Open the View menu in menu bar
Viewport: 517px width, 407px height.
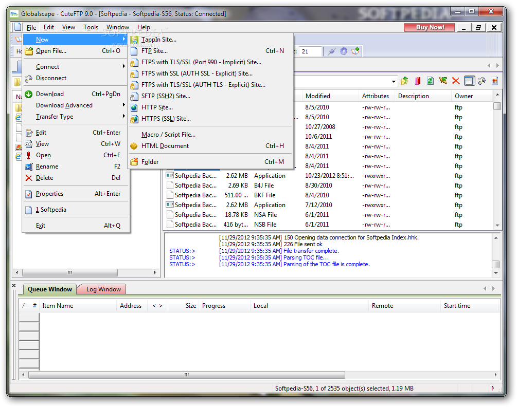68,27
